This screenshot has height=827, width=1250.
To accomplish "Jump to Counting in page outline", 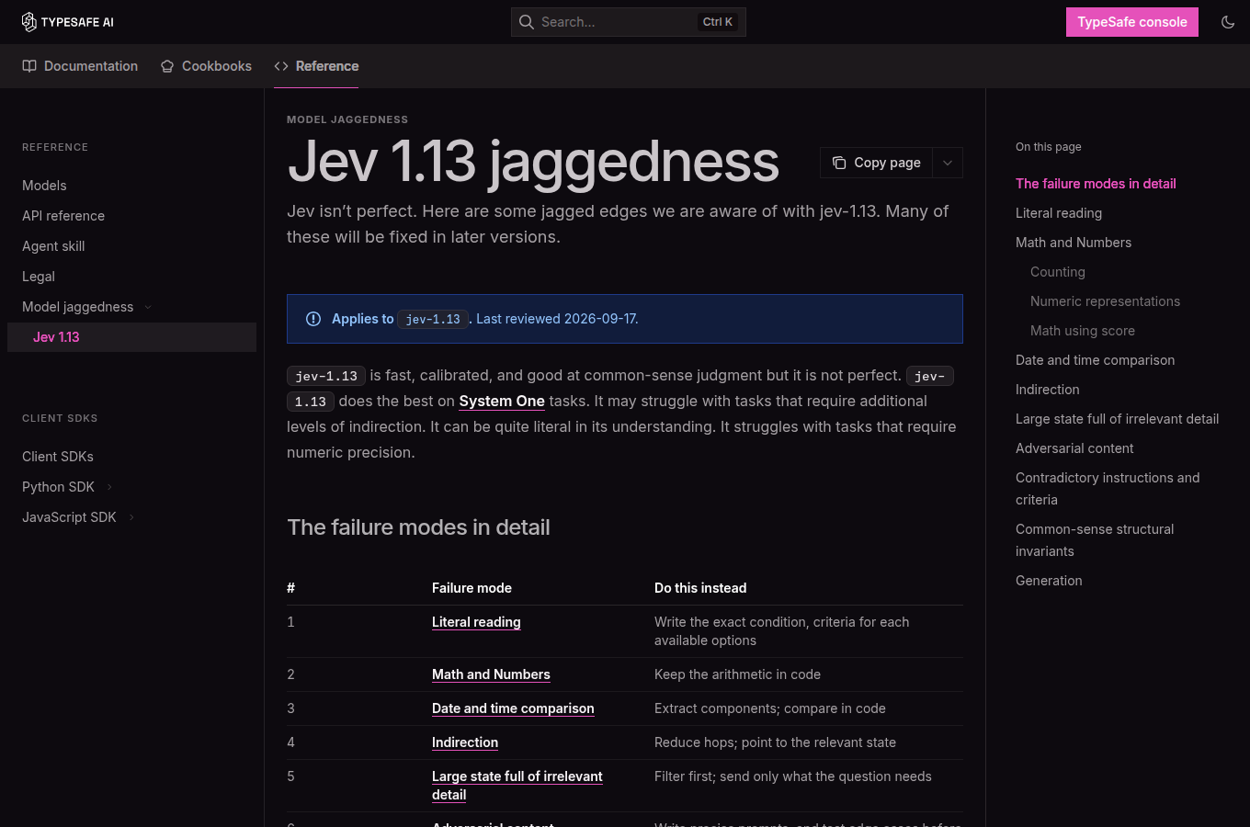I will coord(1058,272).
